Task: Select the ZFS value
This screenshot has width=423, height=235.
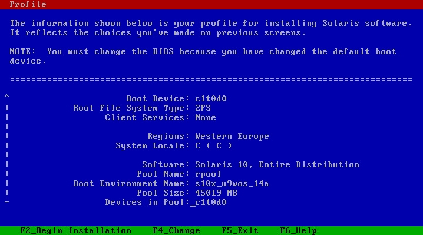Action: (203, 108)
